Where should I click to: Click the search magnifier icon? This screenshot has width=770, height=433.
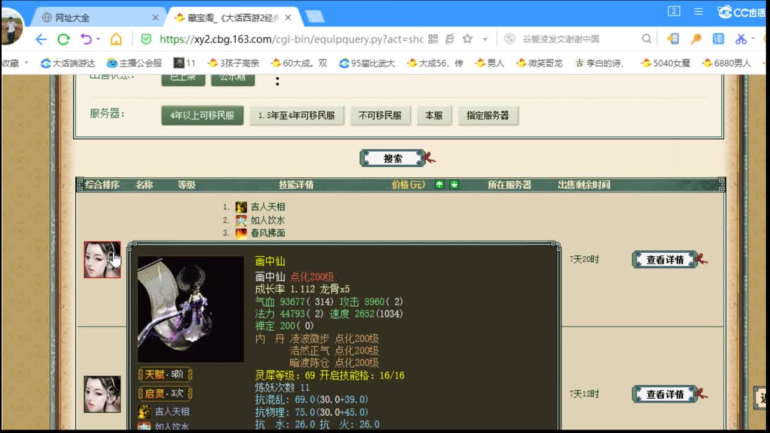click(x=647, y=39)
